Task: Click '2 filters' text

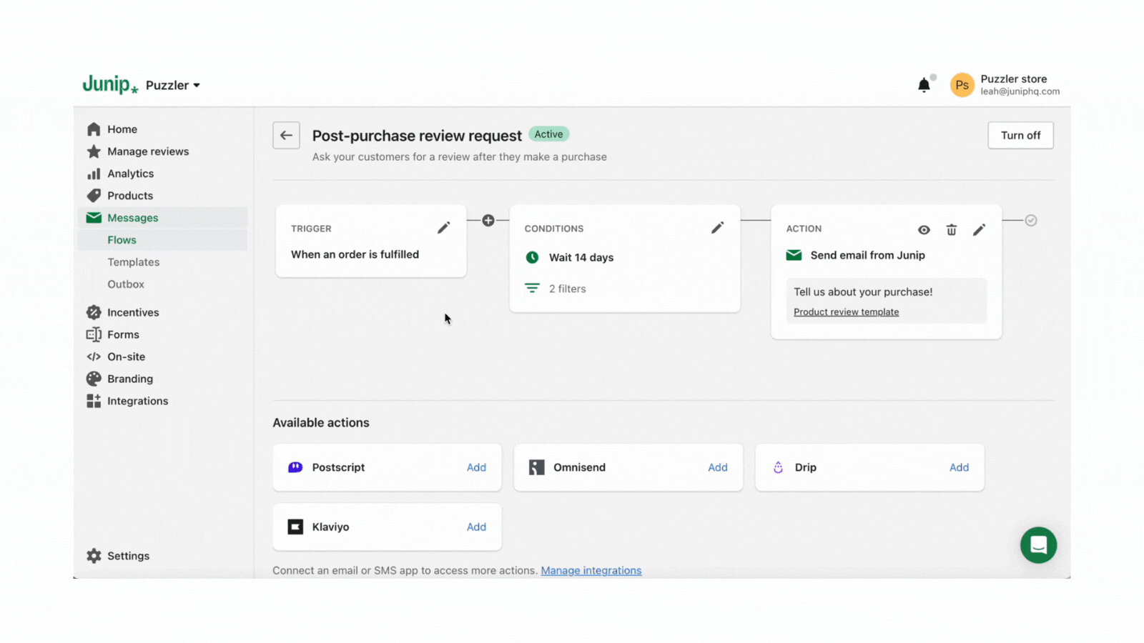Action: click(x=567, y=289)
